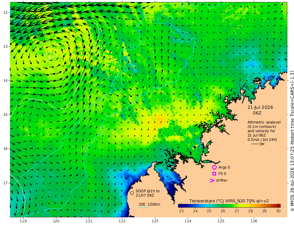Image resolution: width=294 pixels, height=227 pixels.
Task: Click the '0.5m/s (1kt 24h)' scale text
Action: click(x=262, y=140)
